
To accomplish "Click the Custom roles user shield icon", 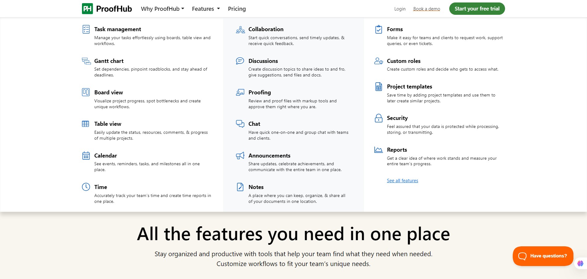I will (379, 61).
